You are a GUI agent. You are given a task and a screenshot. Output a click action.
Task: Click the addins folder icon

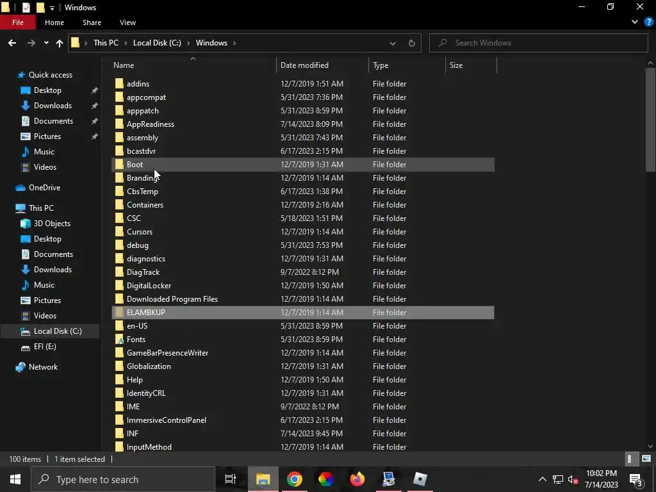pos(119,84)
